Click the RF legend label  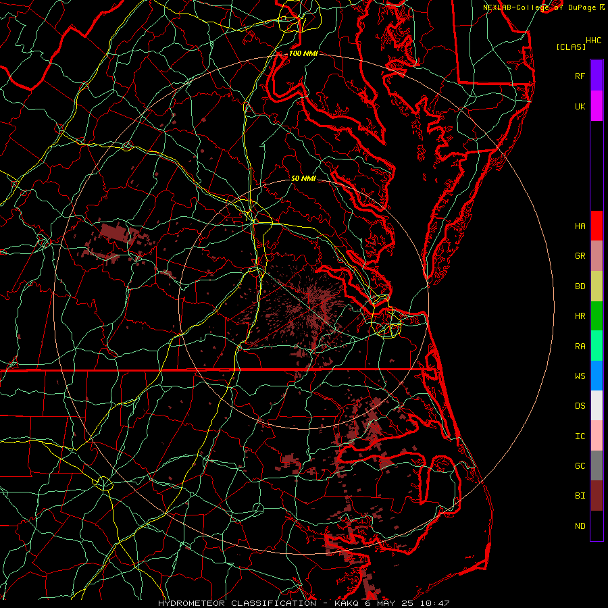[x=580, y=76]
